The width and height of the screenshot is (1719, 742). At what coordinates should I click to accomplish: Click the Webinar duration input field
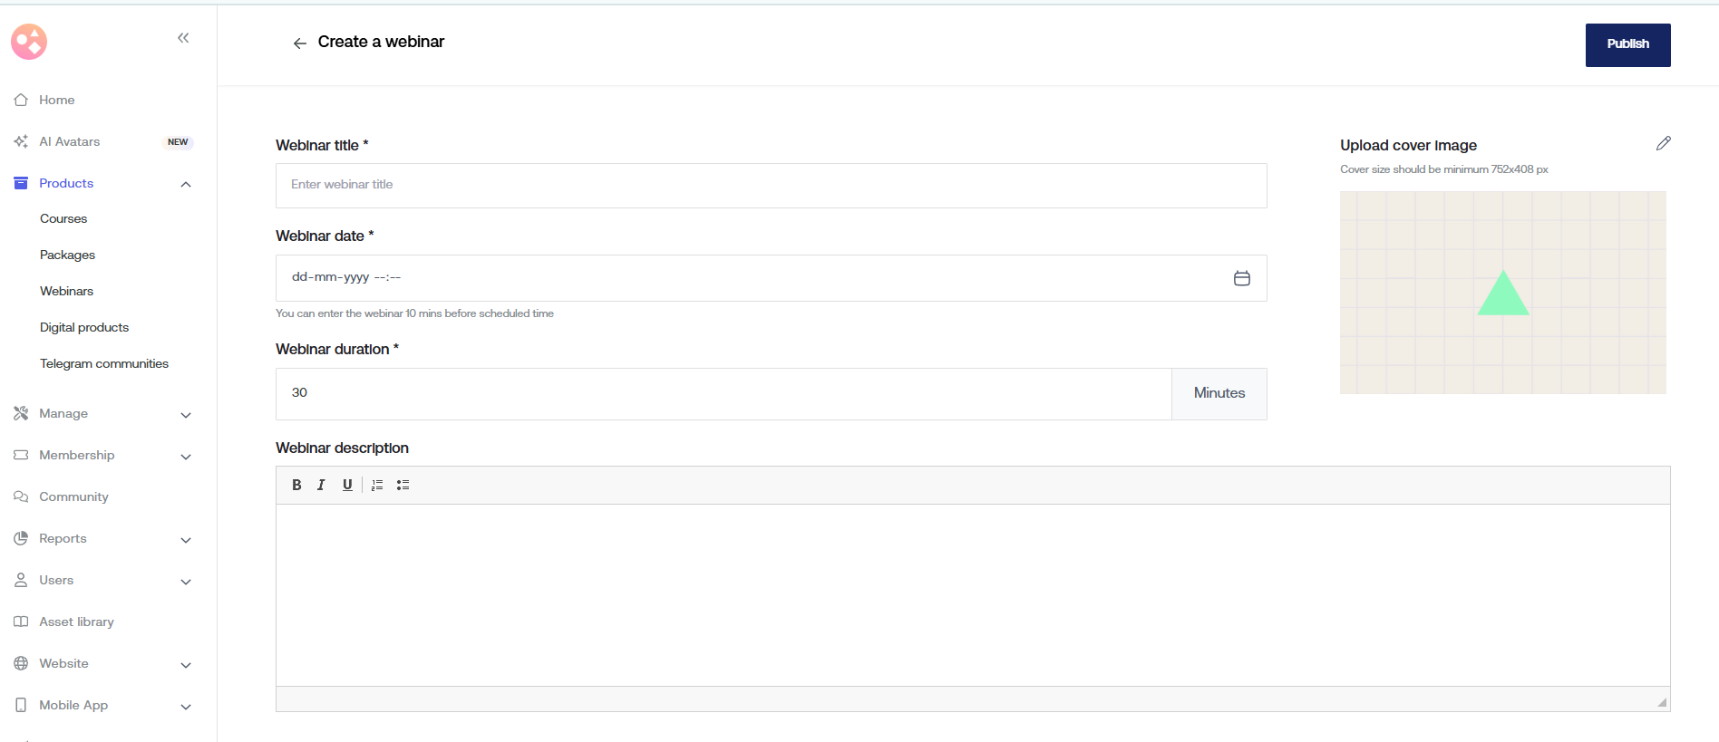click(723, 393)
